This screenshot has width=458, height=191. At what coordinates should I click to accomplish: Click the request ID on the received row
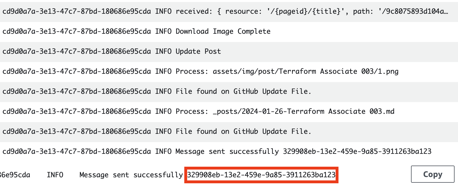click(77, 11)
